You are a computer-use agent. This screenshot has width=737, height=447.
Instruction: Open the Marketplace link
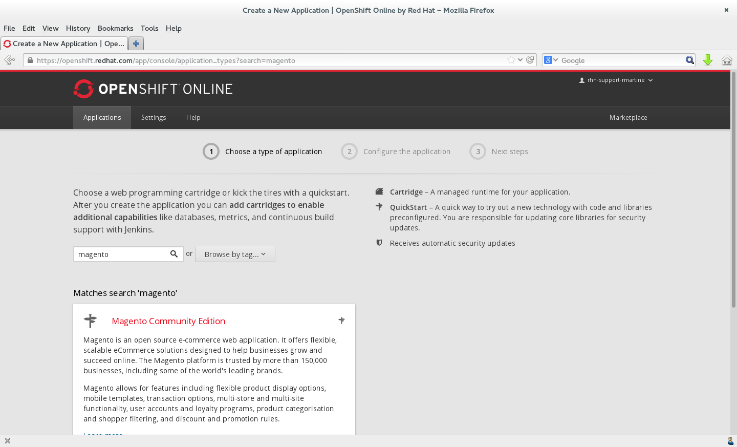point(628,117)
